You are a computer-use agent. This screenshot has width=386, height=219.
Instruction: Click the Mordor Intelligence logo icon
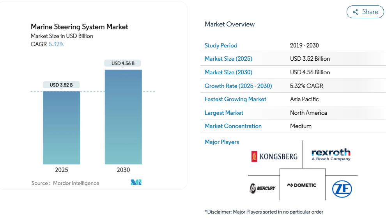(x=136, y=182)
